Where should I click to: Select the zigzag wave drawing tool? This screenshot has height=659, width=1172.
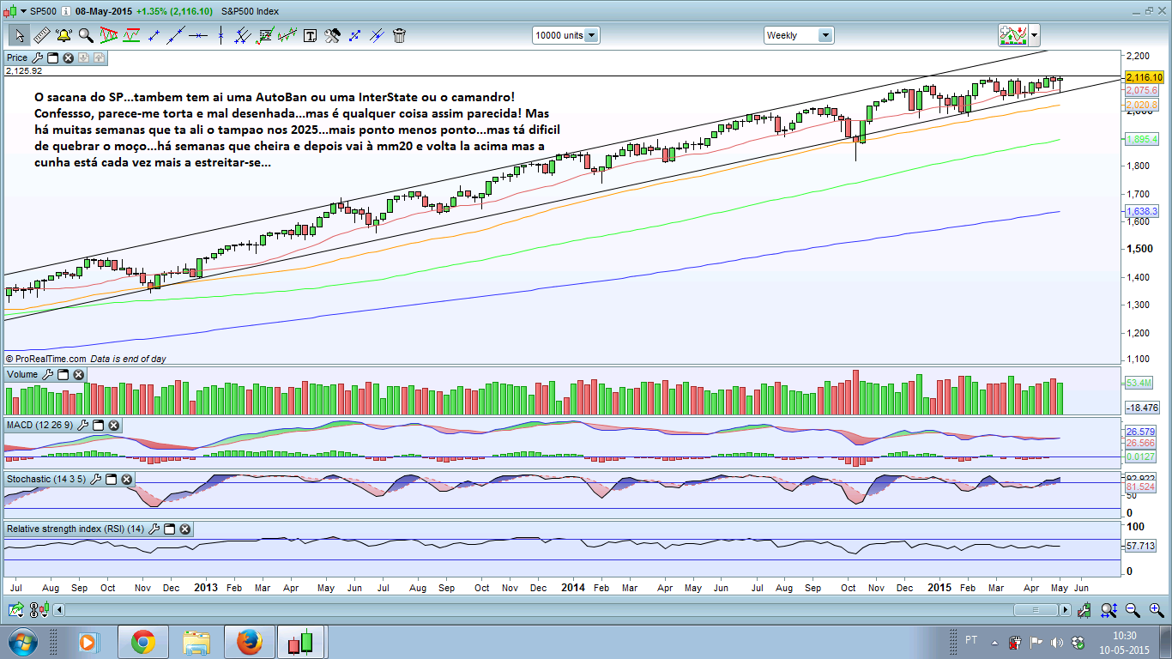[x=287, y=35]
